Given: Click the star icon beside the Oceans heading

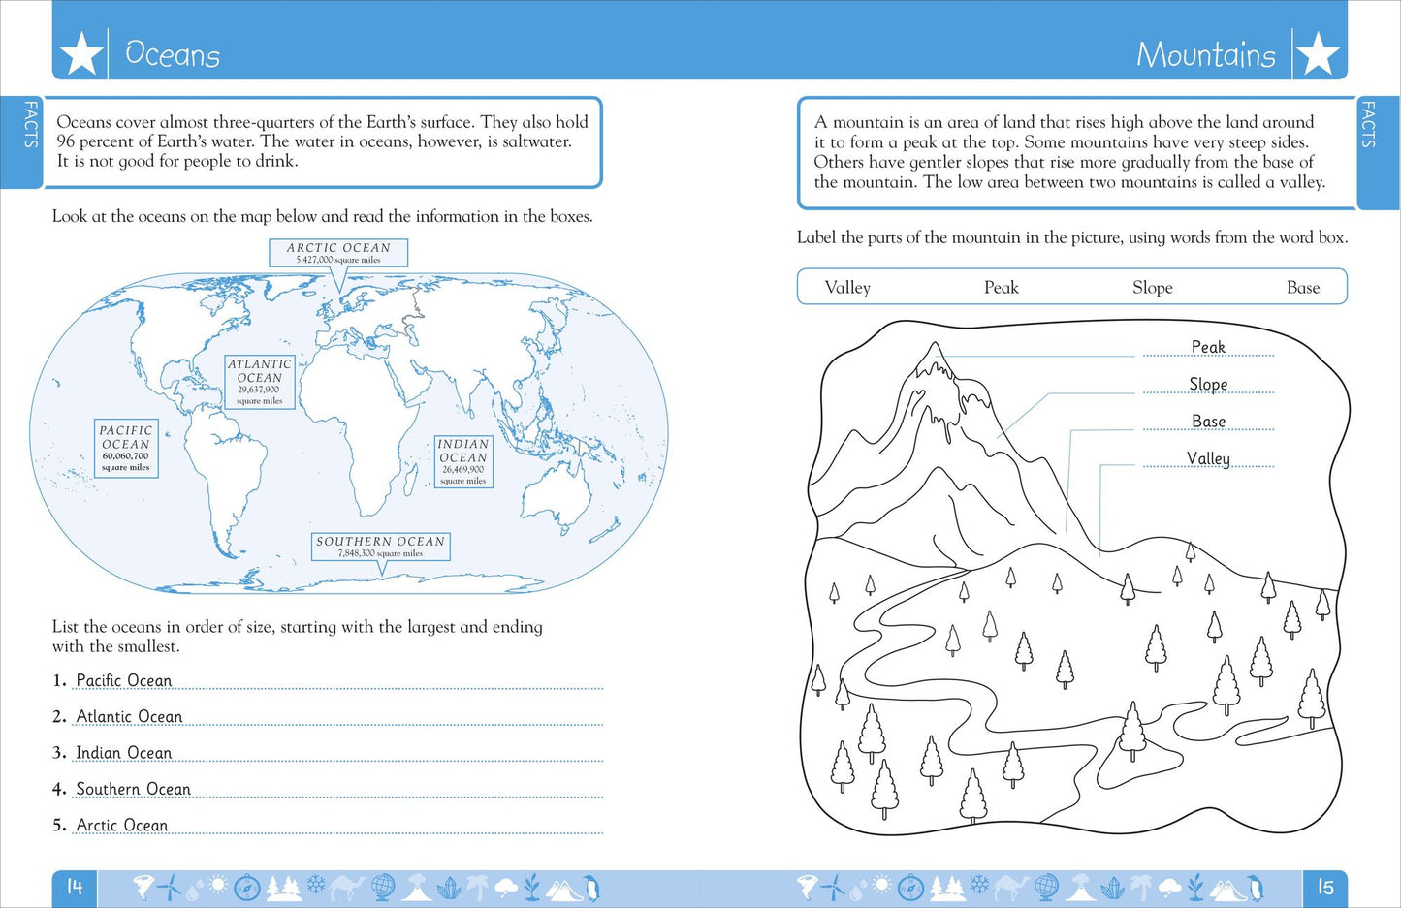Looking at the screenshot, I should [x=81, y=53].
